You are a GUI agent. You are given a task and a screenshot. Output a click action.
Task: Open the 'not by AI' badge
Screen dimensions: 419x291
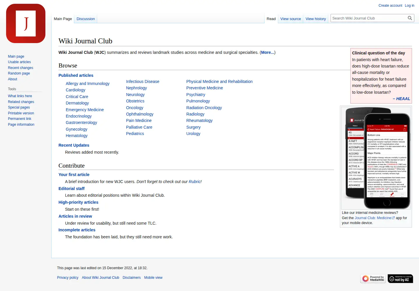point(400,279)
